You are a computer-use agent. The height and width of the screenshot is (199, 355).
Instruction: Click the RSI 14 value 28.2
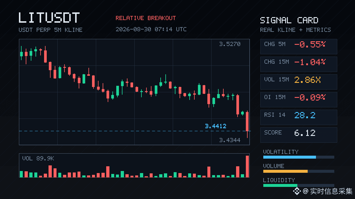point(305,115)
